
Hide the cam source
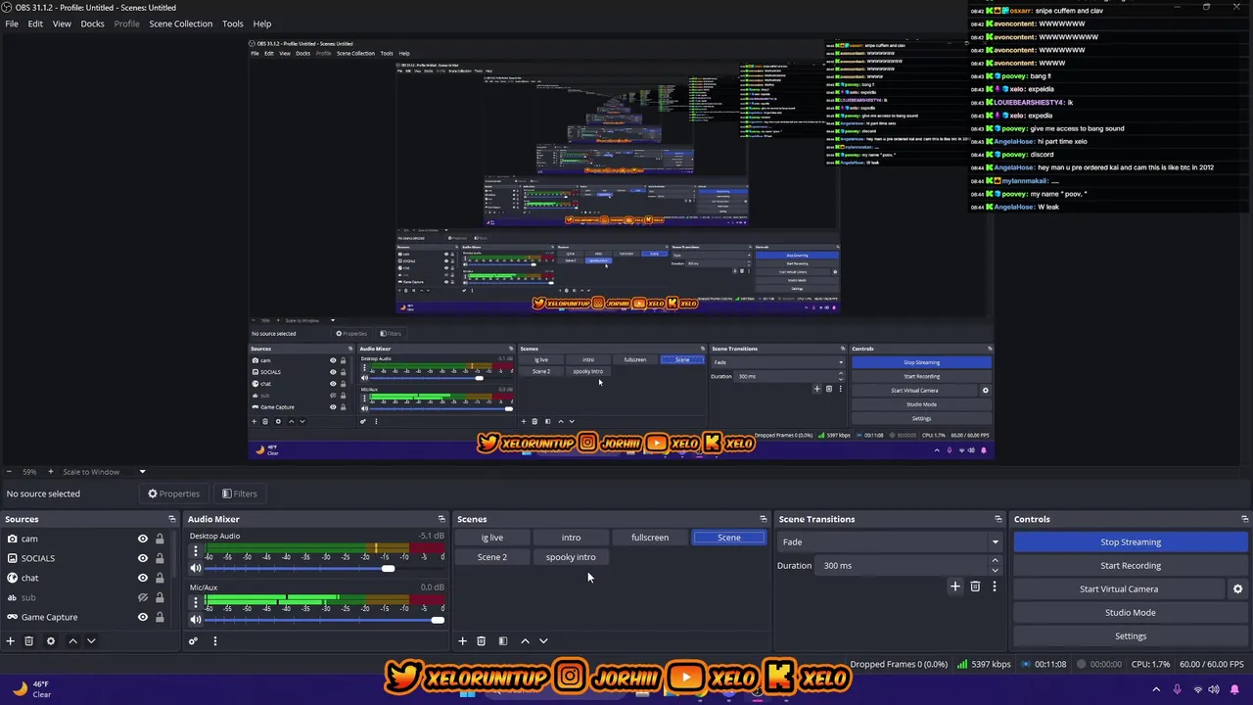coord(143,539)
